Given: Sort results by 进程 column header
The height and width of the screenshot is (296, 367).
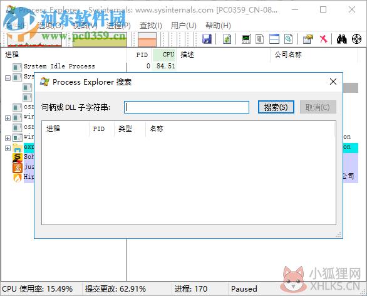Looking at the screenshot, I should tap(65, 129).
